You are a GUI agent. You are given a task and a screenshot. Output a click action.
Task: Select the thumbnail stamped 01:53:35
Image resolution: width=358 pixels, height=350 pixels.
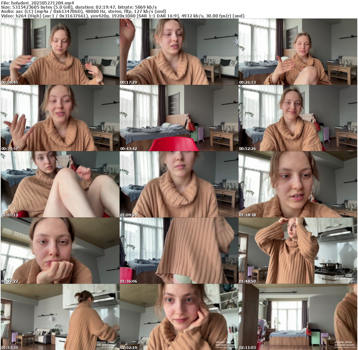(x=60, y=317)
